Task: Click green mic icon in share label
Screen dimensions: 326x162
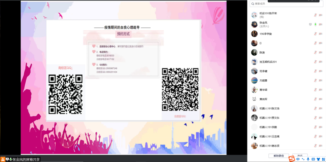Action: point(11,159)
